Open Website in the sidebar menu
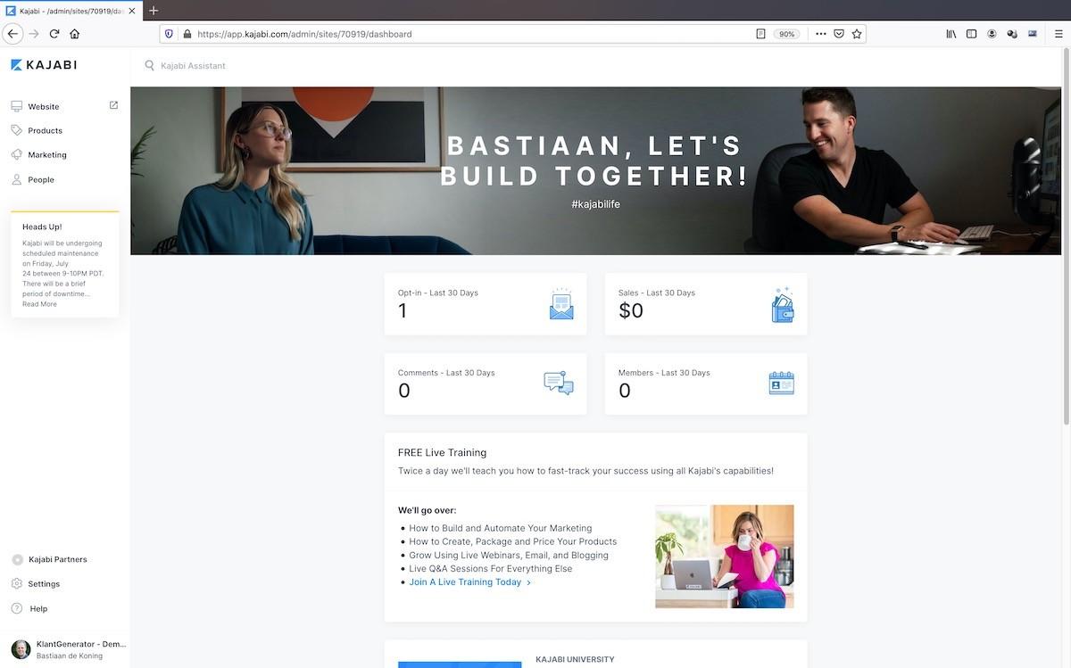 [x=44, y=106]
